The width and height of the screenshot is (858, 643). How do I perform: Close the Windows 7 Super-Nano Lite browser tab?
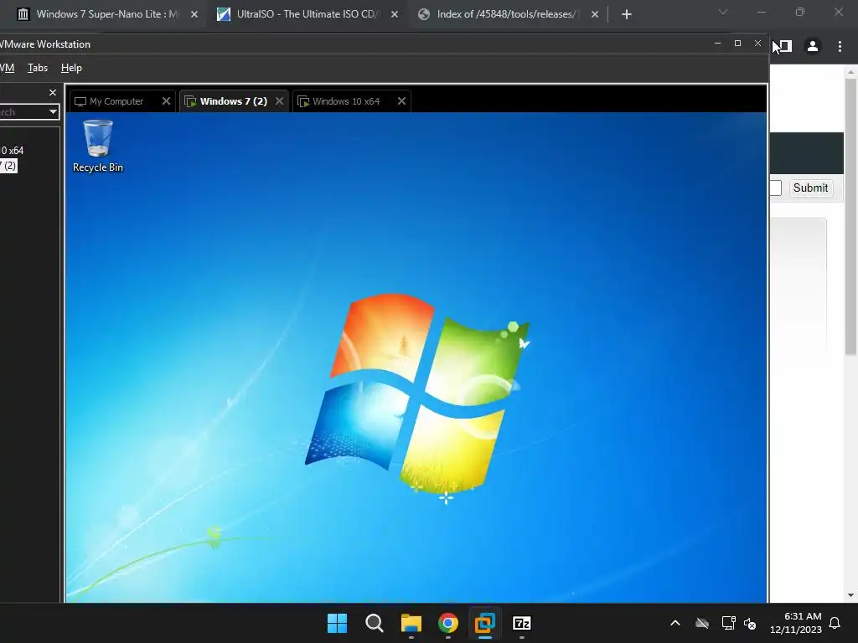click(x=194, y=14)
